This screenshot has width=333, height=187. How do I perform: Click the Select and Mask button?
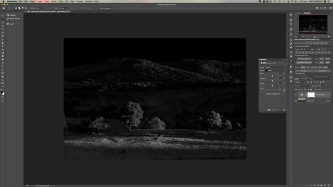[105, 8]
